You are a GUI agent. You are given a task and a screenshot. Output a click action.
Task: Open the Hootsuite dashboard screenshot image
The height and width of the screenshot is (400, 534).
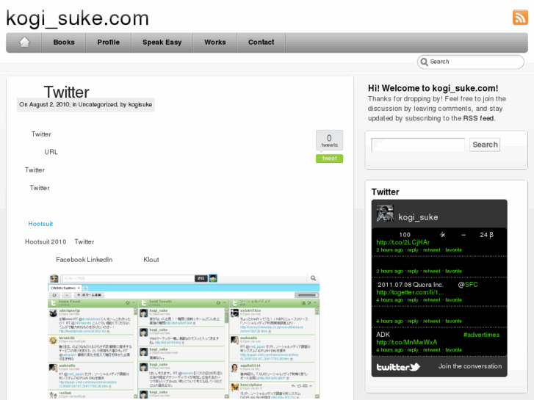(184, 336)
